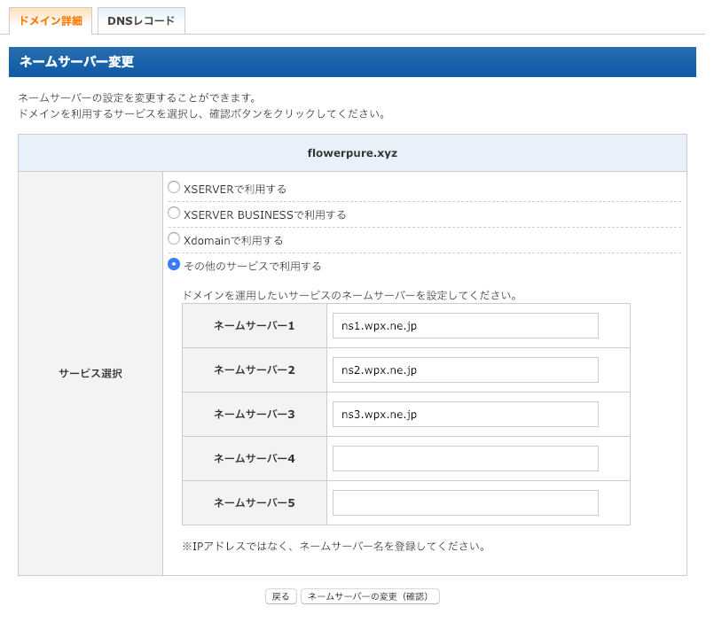
Task: Click the サービス選択 label cell
Action: (90, 374)
